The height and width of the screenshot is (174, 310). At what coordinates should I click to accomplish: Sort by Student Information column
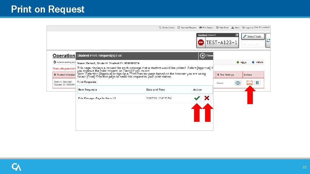coord(65,75)
